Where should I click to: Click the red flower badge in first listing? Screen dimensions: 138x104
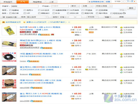click(53, 35)
